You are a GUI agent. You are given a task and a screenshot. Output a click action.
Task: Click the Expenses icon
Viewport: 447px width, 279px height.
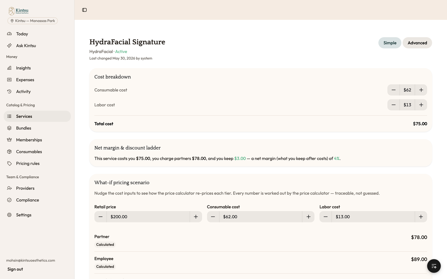(x=9, y=80)
